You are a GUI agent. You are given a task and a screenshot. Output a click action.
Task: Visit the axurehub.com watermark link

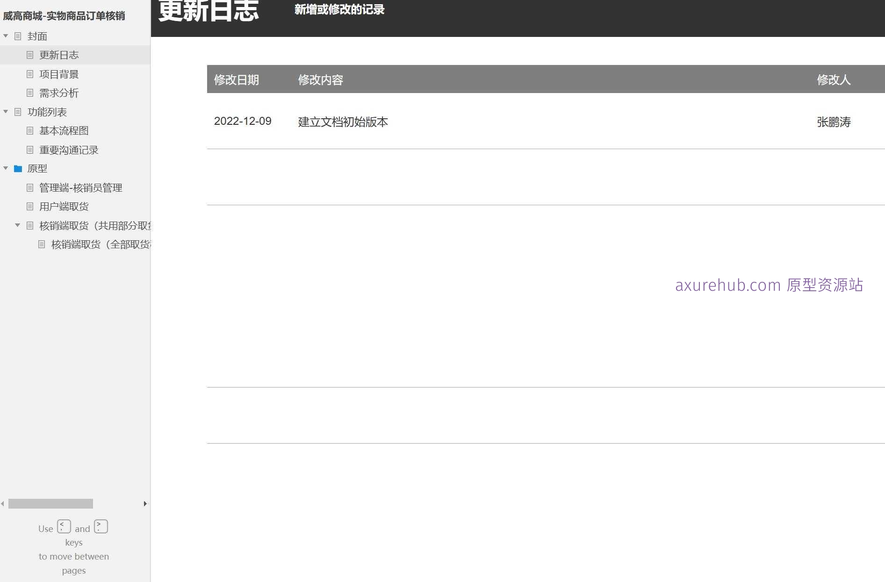768,285
